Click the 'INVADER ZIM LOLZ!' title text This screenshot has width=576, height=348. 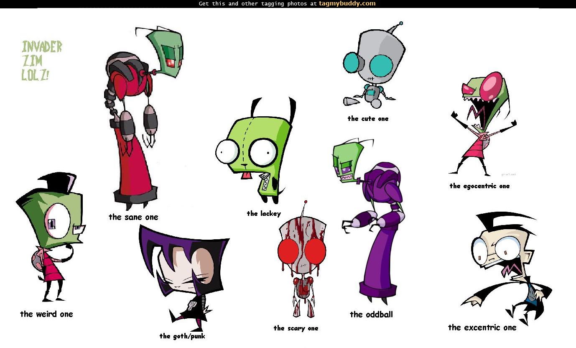pyautogui.click(x=42, y=61)
